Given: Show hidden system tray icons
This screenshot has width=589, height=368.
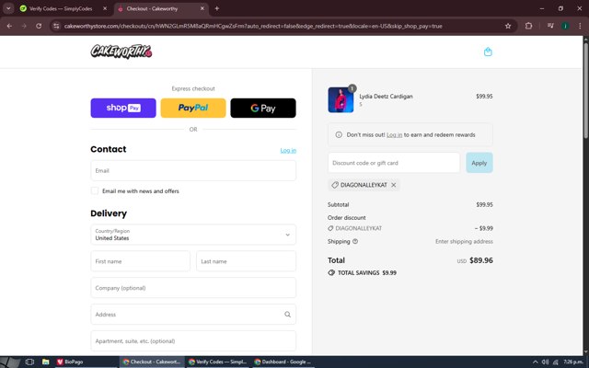Looking at the screenshot, I should click(x=535, y=362).
